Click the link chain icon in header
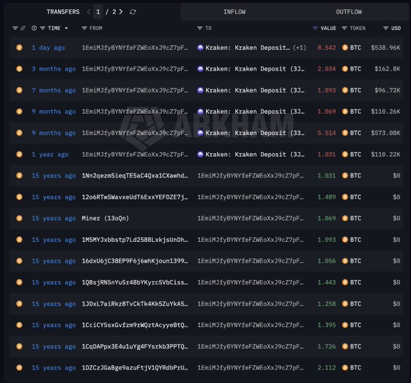411x383 pixels. [x=23, y=28]
